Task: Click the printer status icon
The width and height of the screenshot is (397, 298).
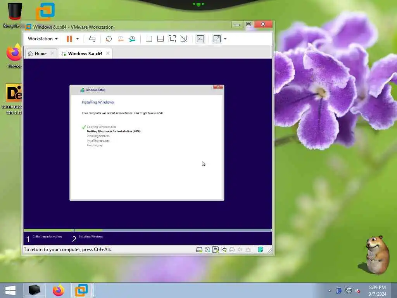Action: [x=232, y=249]
